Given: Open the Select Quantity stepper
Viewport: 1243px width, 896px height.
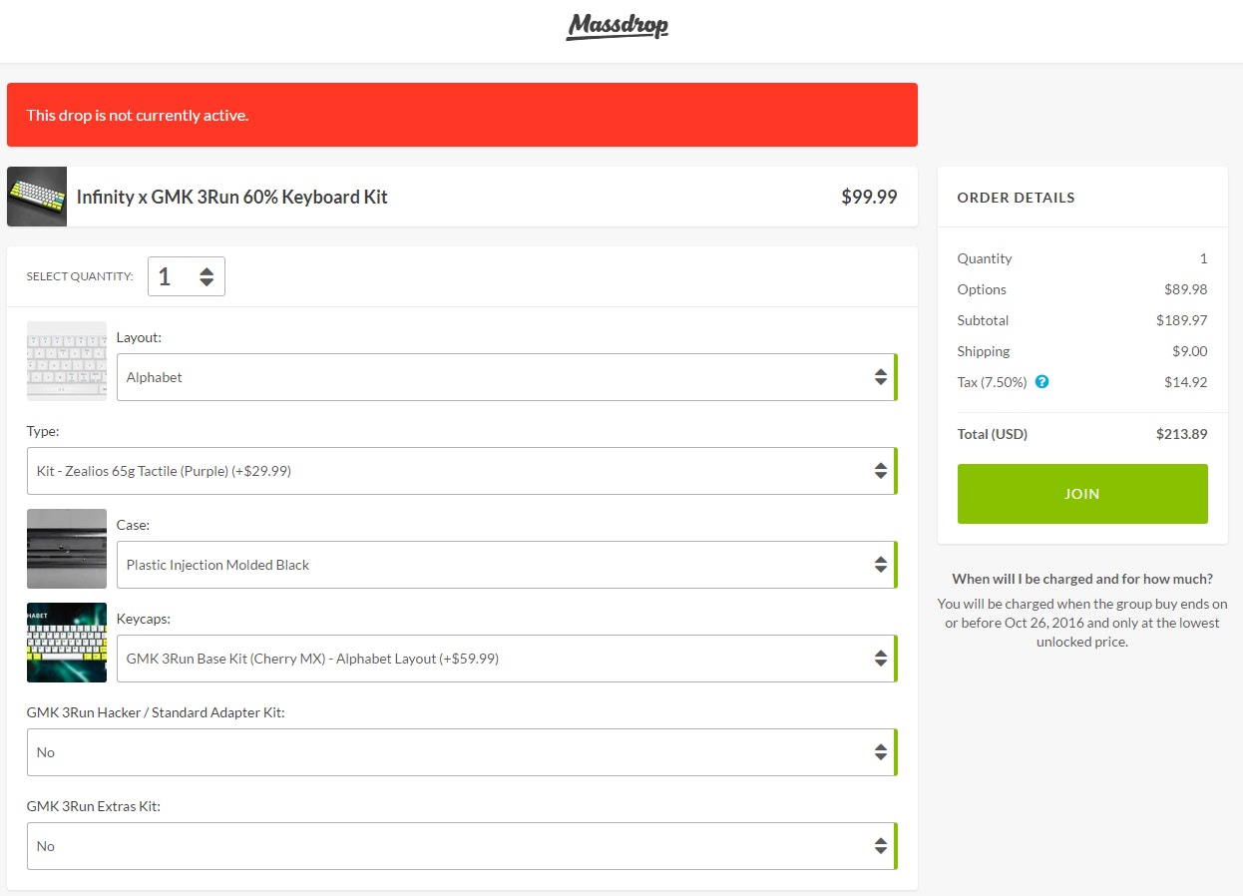Looking at the screenshot, I should (x=186, y=276).
